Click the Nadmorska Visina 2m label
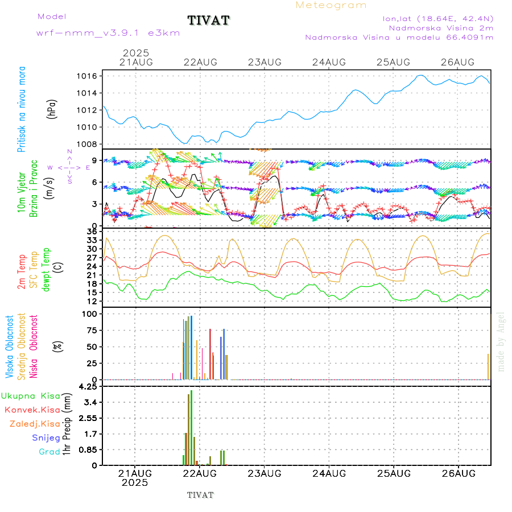 440,27
